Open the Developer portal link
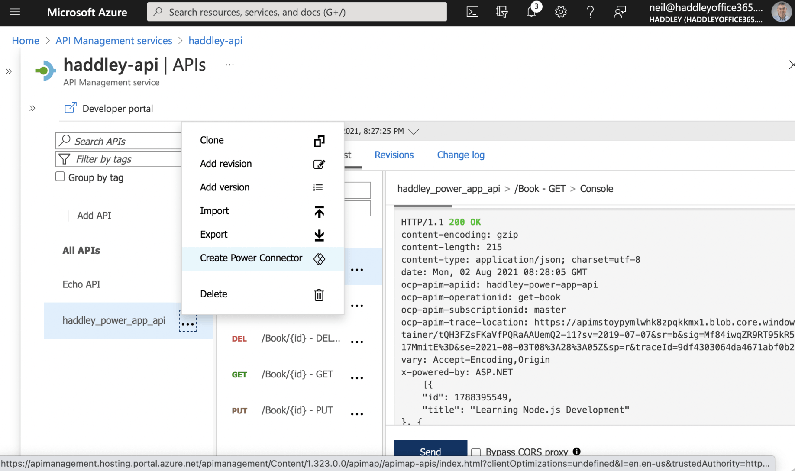Image resolution: width=795 pixels, height=471 pixels. pyautogui.click(x=109, y=108)
